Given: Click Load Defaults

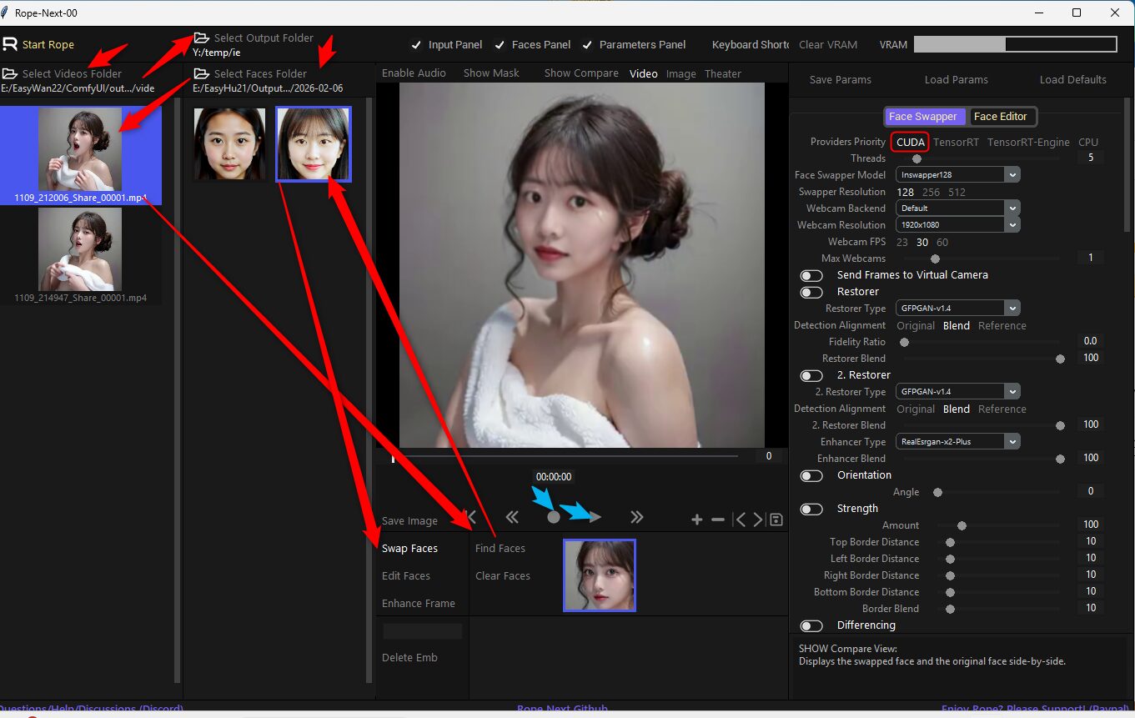Looking at the screenshot, I should pos(1072,80).
